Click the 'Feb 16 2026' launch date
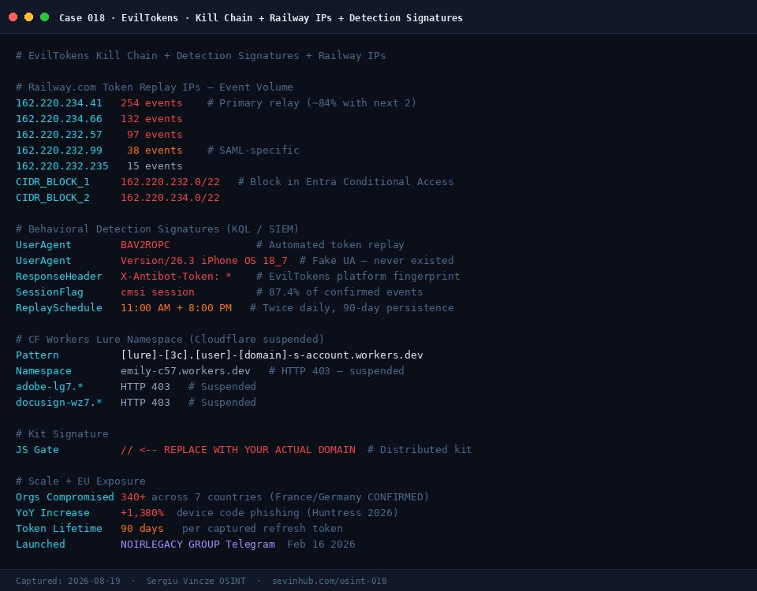The width and height of the screenshot is (757, 591). coord(321,545)
